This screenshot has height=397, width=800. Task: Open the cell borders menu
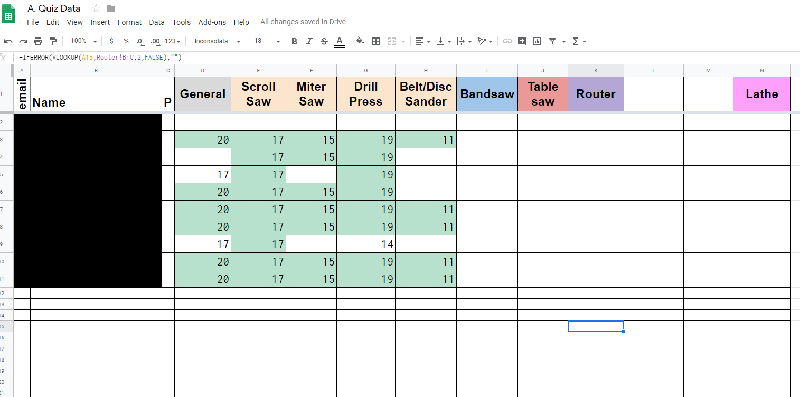(376, 41)
